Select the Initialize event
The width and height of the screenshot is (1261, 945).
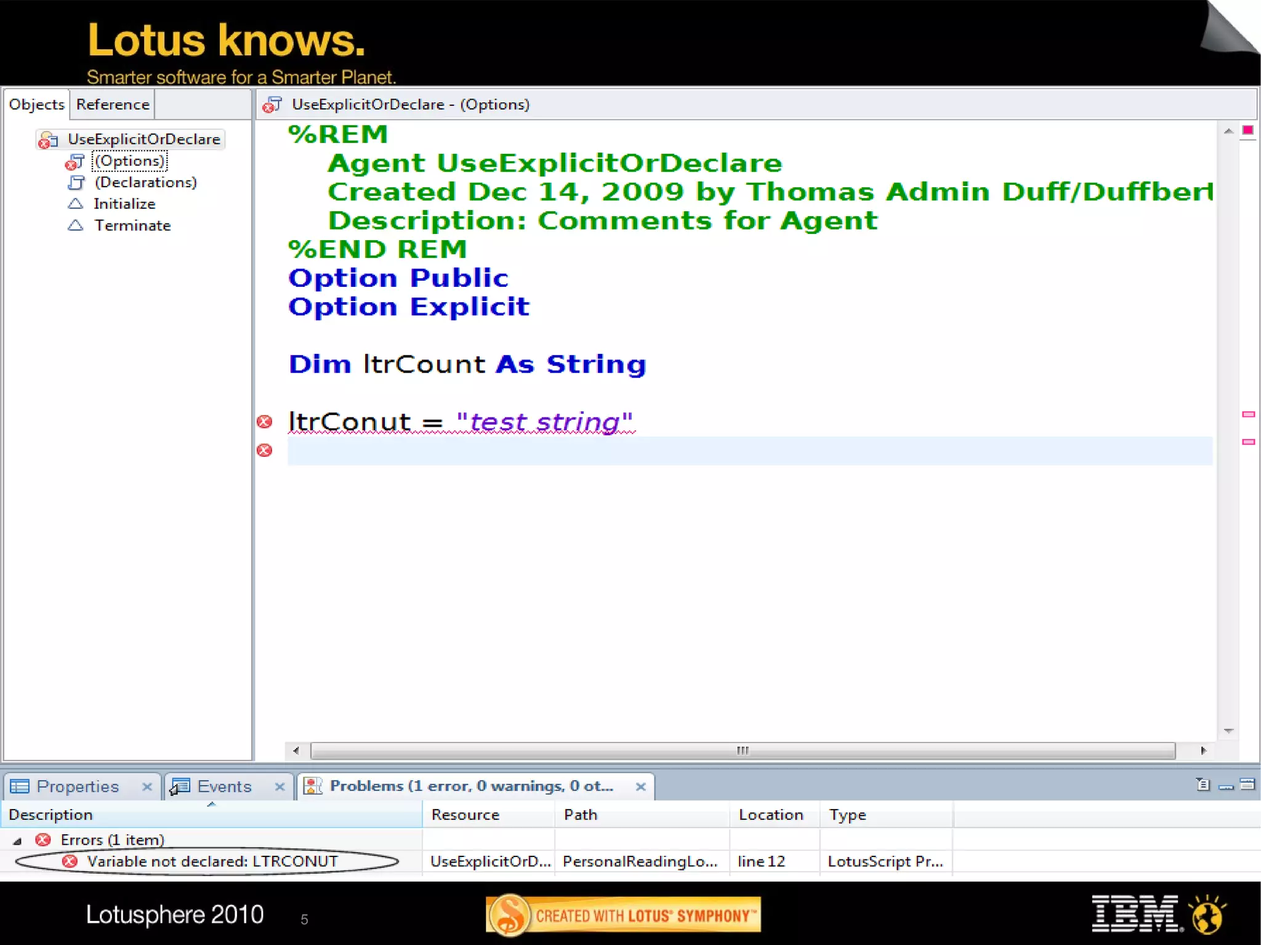[124, 204]
